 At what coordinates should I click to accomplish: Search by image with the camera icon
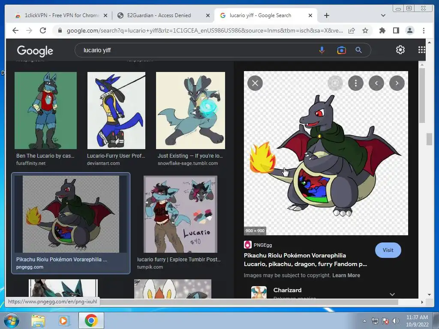[x=341, y=50]
